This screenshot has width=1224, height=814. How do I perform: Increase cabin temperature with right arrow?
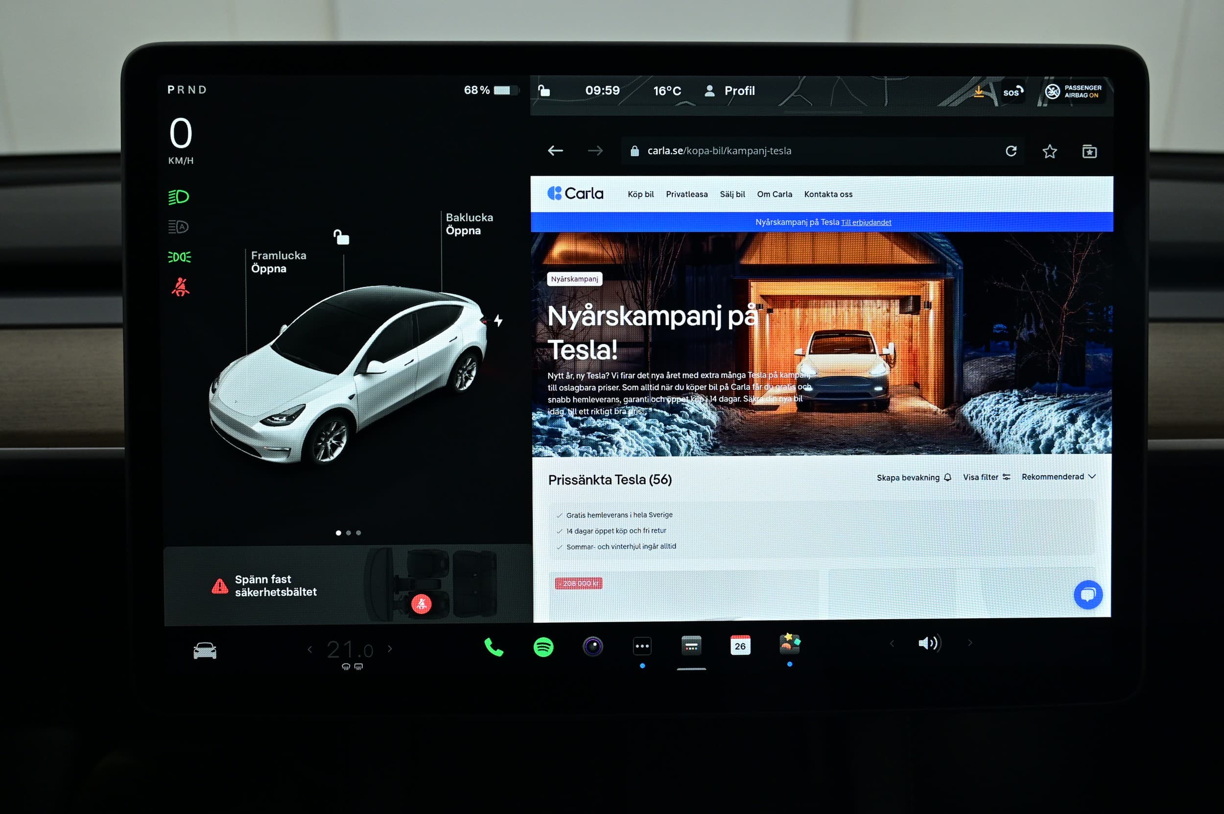(390, 649)
